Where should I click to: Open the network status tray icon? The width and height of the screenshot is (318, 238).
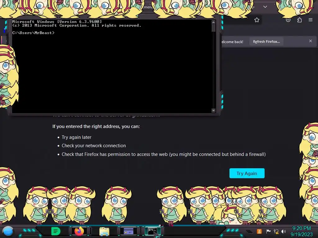(276, 231)
